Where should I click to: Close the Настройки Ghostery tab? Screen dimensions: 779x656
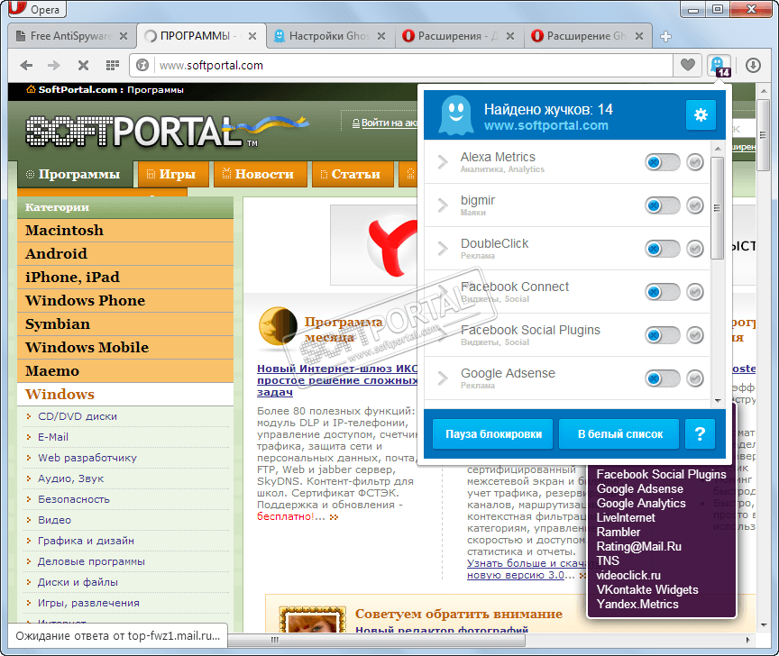(x=381, y=36)
